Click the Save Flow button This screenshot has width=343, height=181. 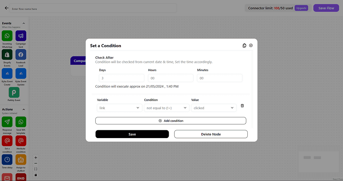pyautogui.click(x=326, y=8)
